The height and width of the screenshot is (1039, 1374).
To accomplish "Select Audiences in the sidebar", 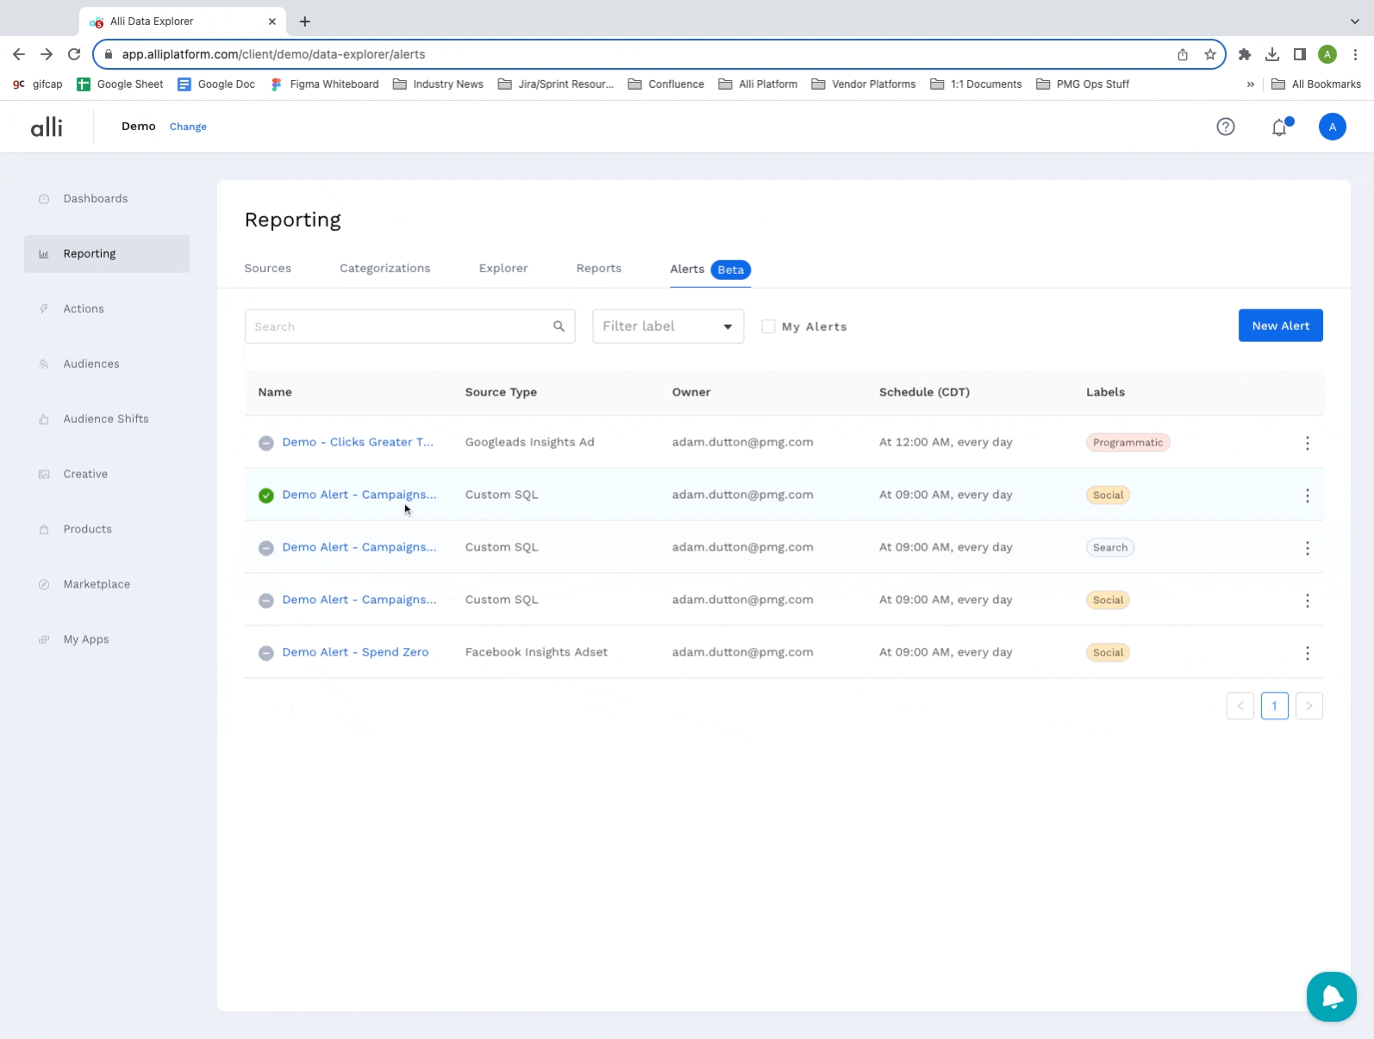I will (x=91, y=364).
